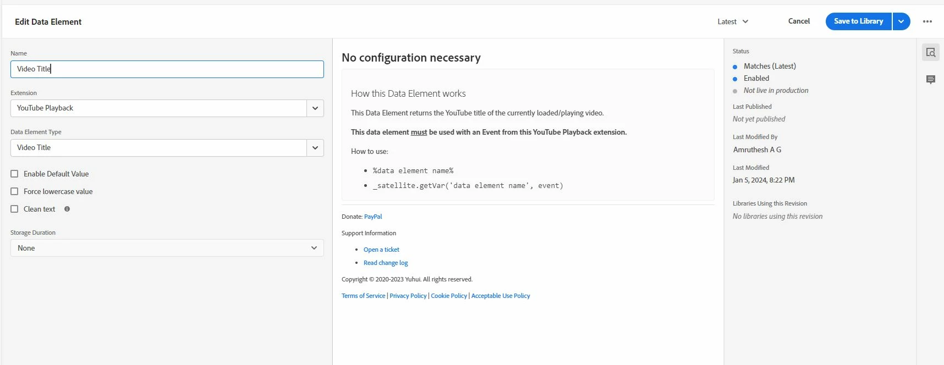Image resolution: width=944 pixels, height=365 pixels.
Task: Click the Name input field
Action: (x=167, y=69)
